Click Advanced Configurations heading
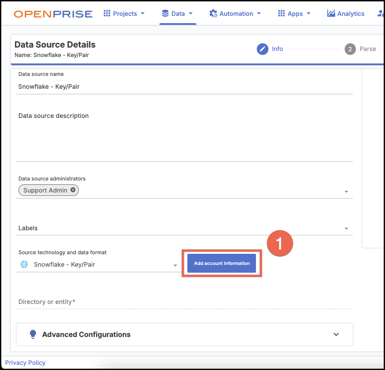 coord(86,334)
